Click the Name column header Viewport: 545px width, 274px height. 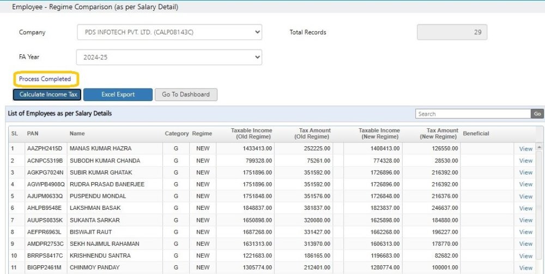(77, 134)
